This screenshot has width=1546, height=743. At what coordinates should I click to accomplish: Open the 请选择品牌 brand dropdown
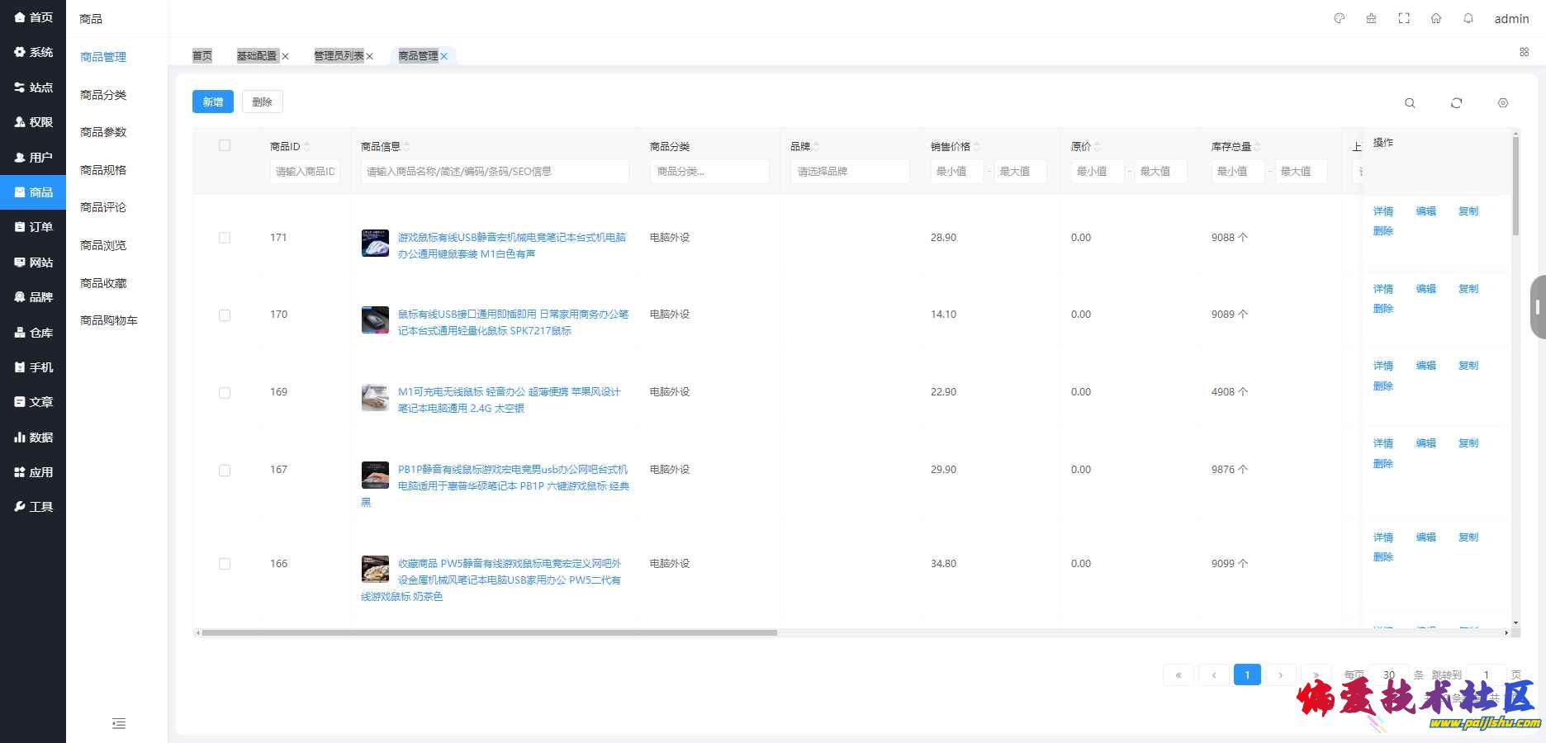coord(849,172)
